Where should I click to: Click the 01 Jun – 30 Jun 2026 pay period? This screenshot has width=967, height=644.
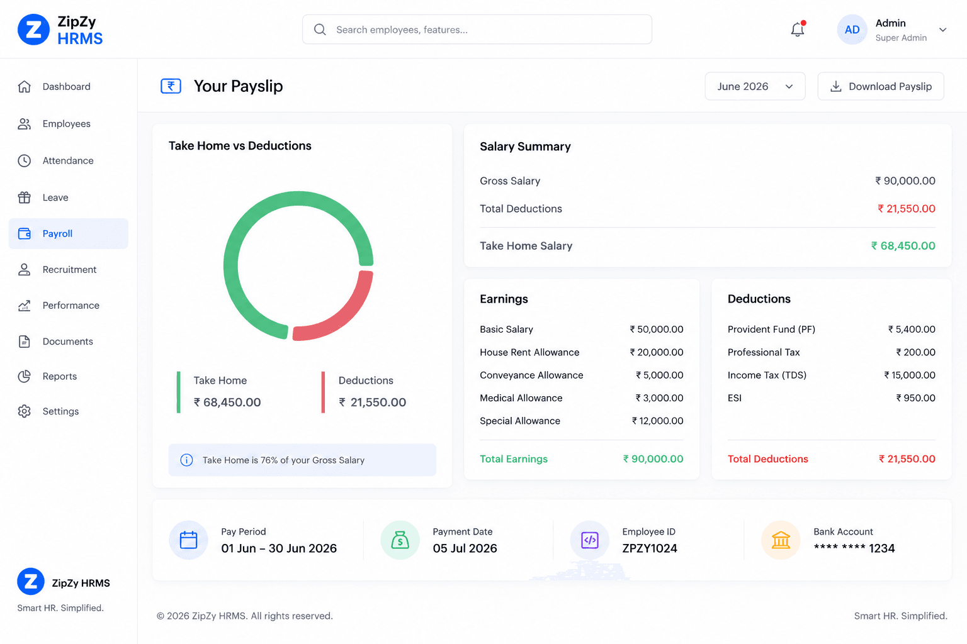279,548
